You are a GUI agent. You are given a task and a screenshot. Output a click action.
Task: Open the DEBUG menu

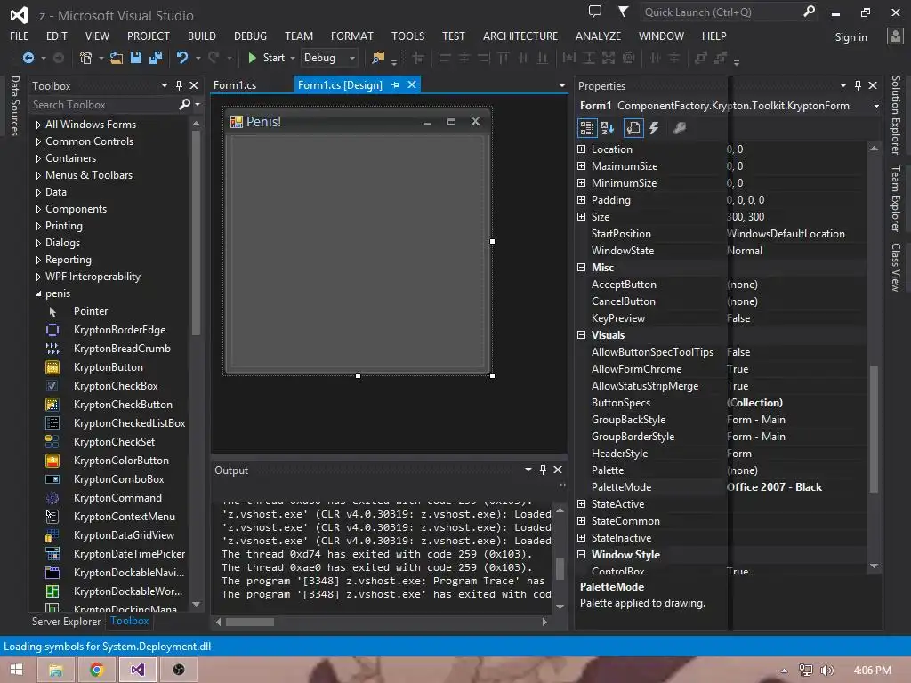(250, 36)
